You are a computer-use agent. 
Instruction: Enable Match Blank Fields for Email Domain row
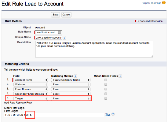point(106,89)
